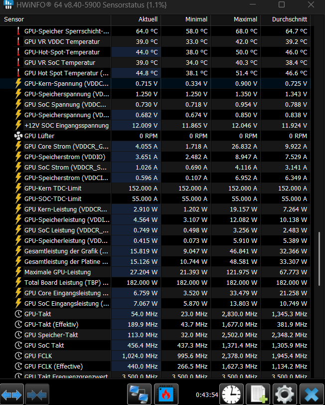Select the Gesamtleistung der Grafik row

pos(155,251)
